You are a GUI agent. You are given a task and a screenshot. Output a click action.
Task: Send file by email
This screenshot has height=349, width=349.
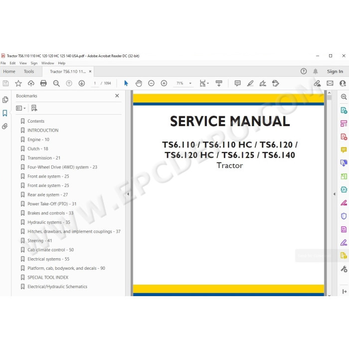point(330,83)
